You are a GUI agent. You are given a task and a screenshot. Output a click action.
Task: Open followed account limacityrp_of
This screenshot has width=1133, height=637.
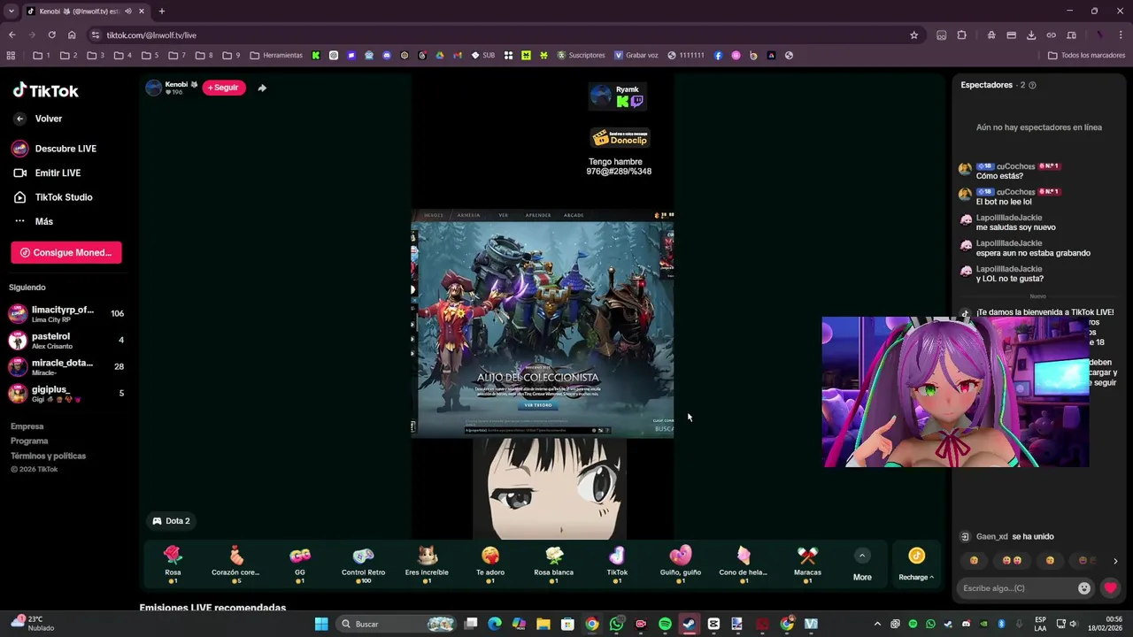(x=66, y=314)
